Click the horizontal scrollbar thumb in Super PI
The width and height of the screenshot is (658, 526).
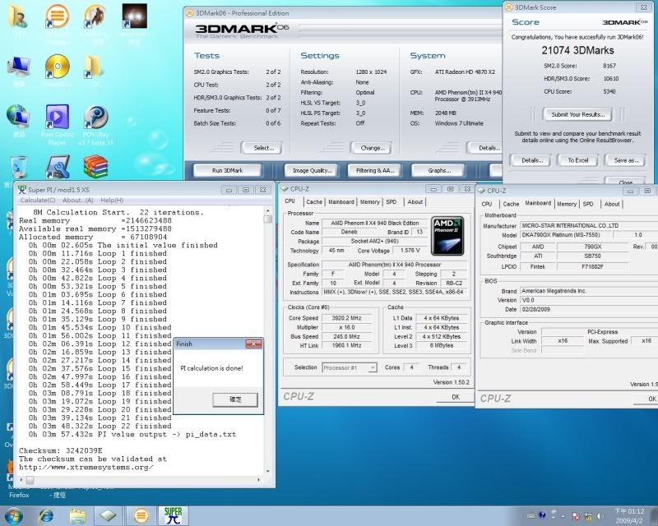[x=30, y=479]
